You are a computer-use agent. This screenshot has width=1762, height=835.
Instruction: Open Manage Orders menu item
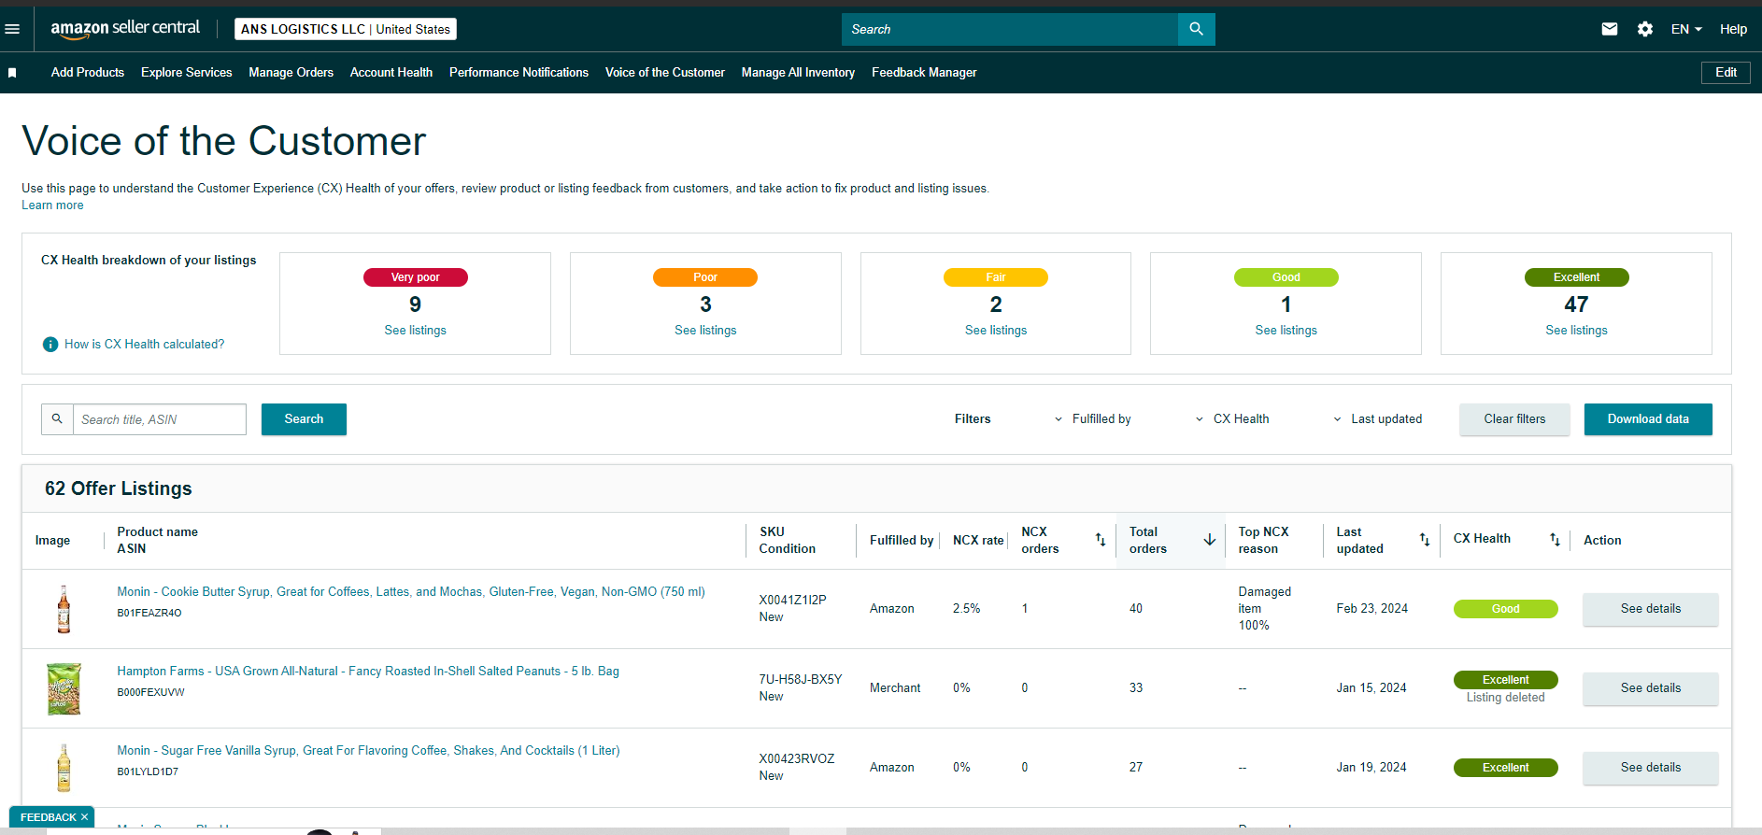pos(291,73)
